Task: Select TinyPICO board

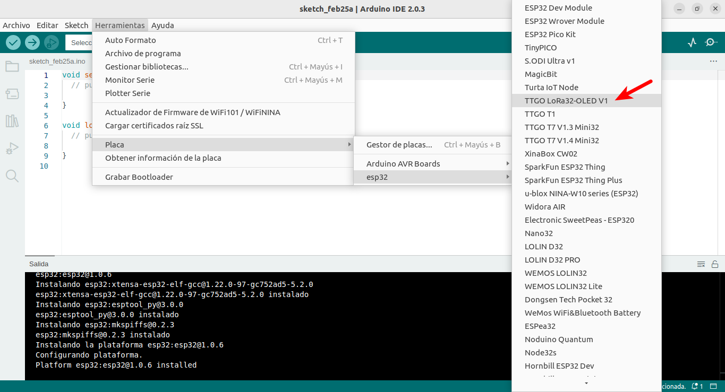Action: click(586, 48)
